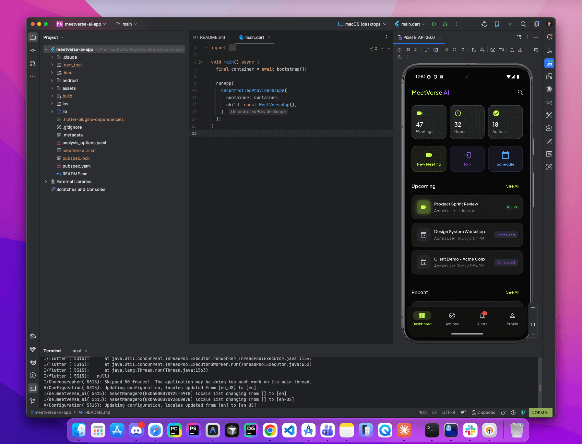
Task: Tap the New Meeting button in emulator
Action: (429, 159)
